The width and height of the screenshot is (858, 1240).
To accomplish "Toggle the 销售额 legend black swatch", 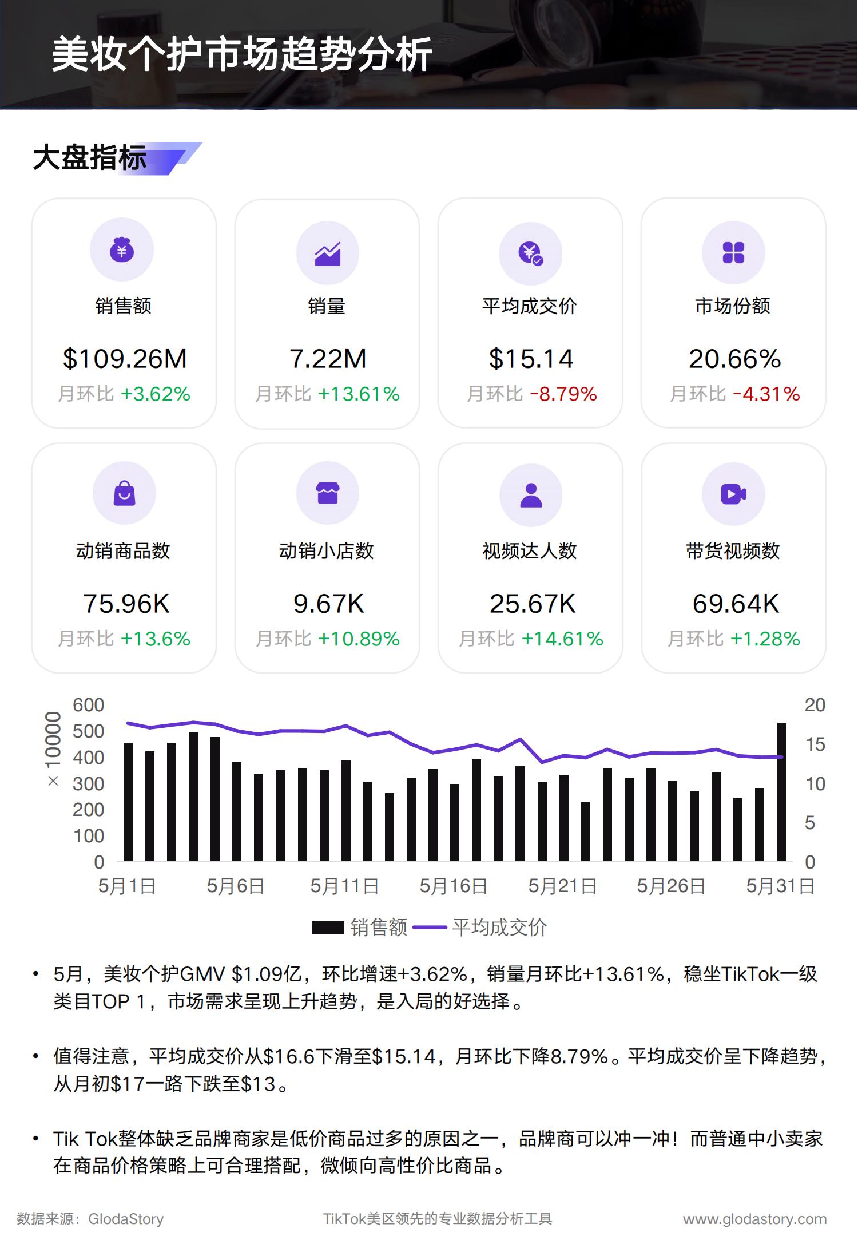I will 328,928.
